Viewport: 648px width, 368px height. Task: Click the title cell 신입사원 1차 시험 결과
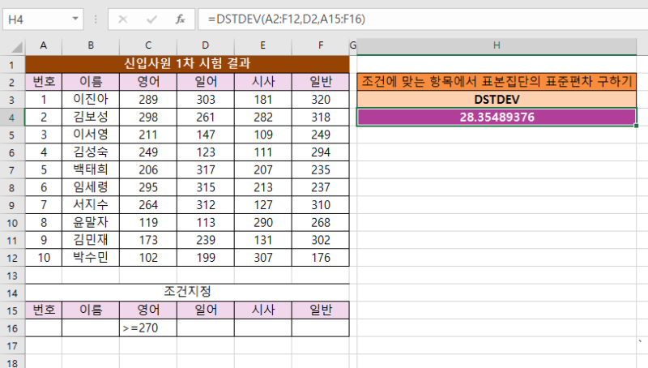pos(187,64)
